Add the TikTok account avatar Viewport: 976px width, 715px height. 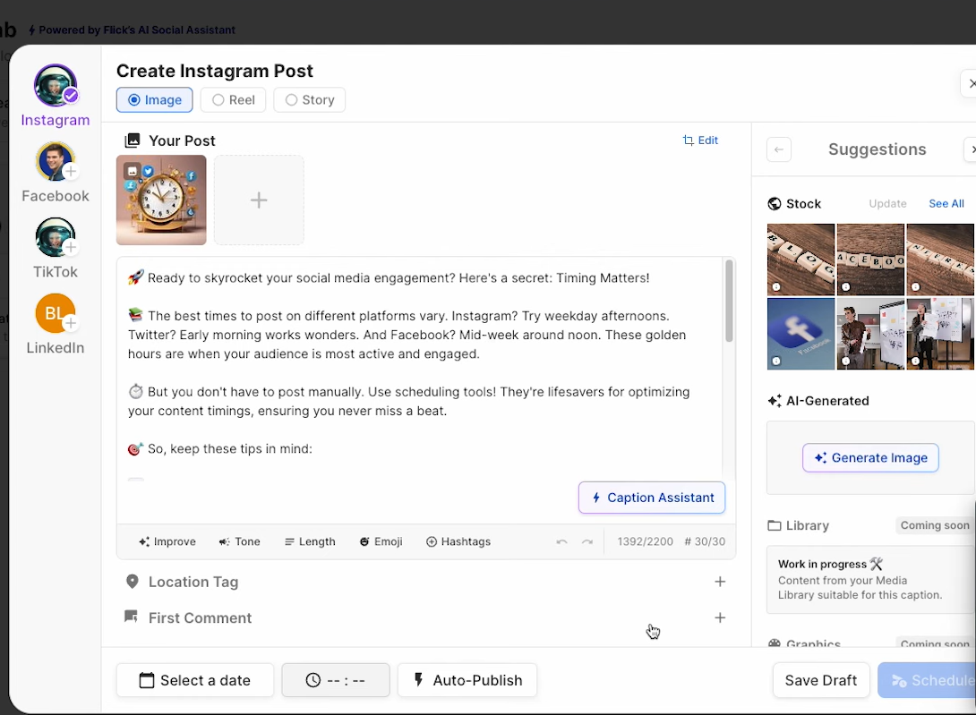56,237
